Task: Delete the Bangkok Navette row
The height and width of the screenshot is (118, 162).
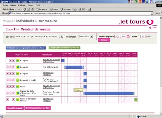Action: (13, 74)
